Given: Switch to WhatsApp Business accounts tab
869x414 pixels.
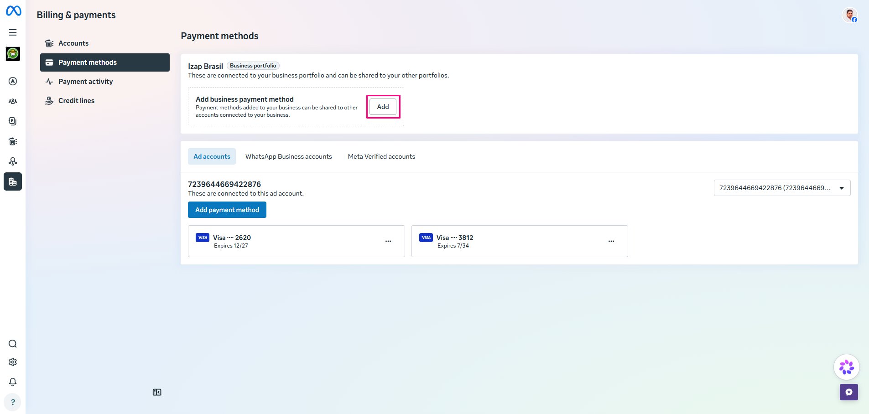Looking at the screenshot, I should 289,156.
